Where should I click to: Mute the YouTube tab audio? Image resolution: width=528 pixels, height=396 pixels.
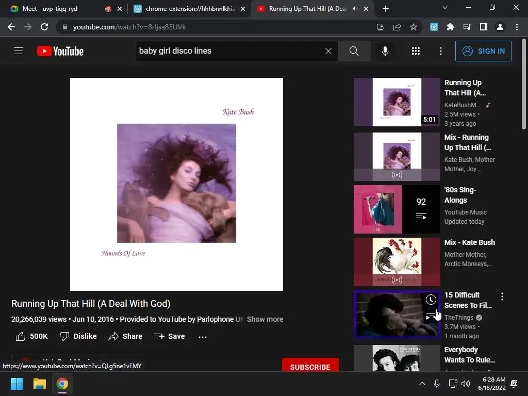click(x=355, y=9)
